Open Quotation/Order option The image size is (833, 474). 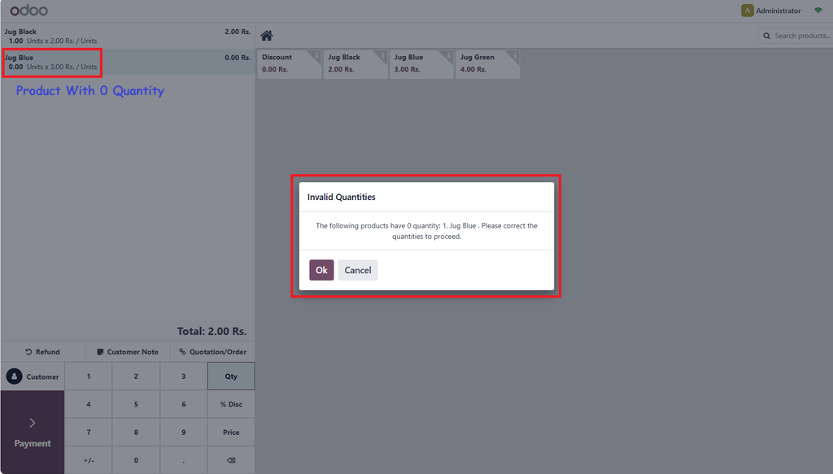(212, 351)
